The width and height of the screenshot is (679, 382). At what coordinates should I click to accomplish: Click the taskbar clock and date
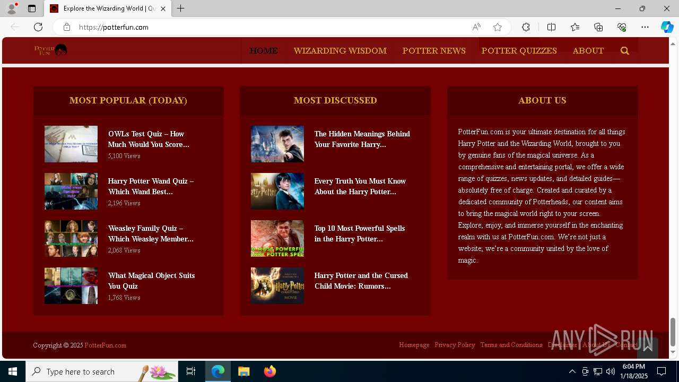(634, 371)
